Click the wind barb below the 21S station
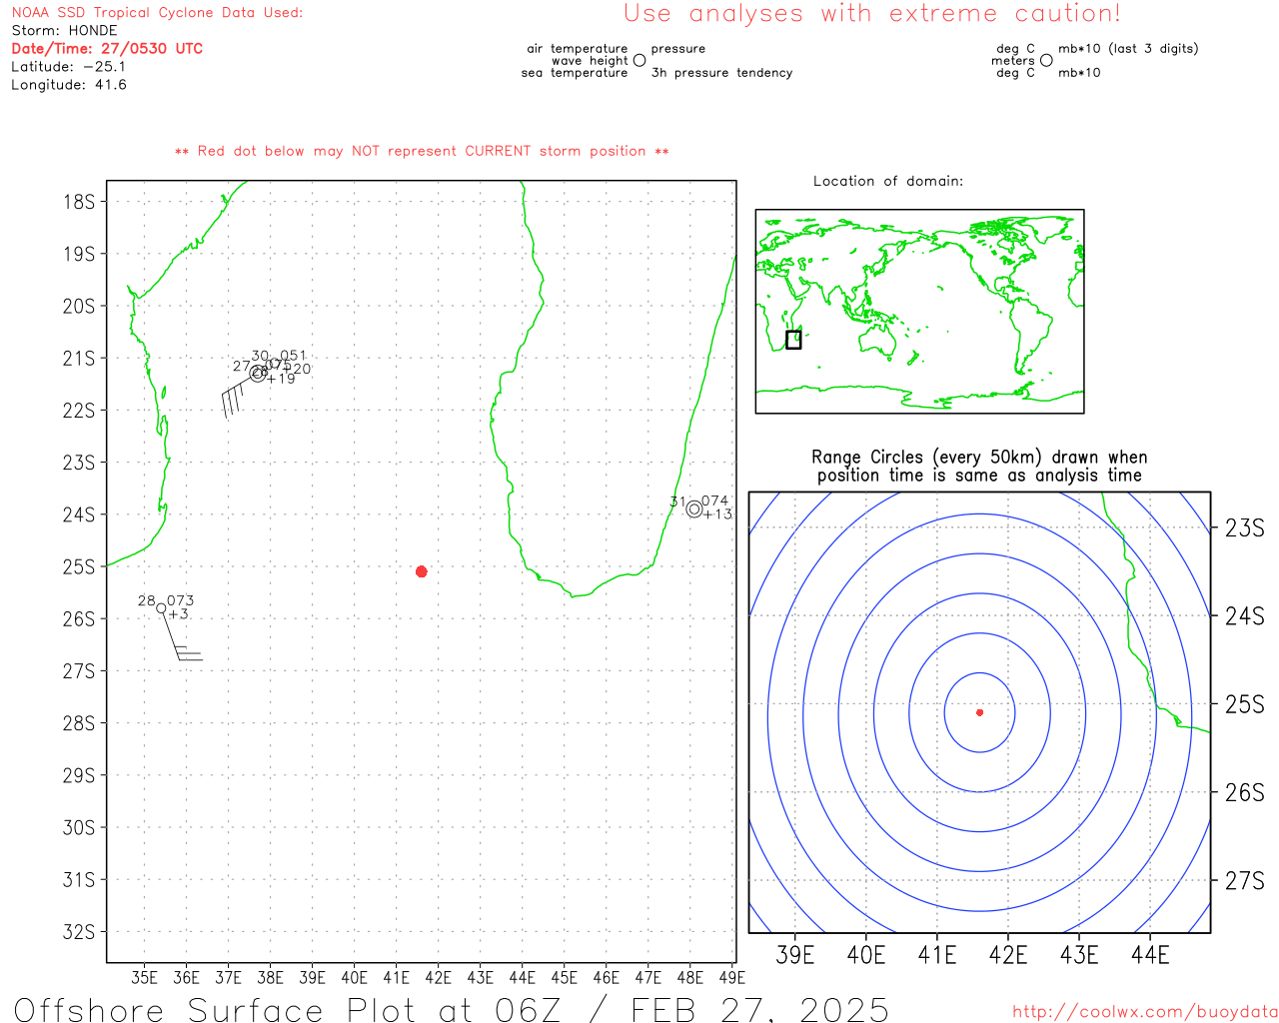The image size is (1279, 1023). coord(239,397)
